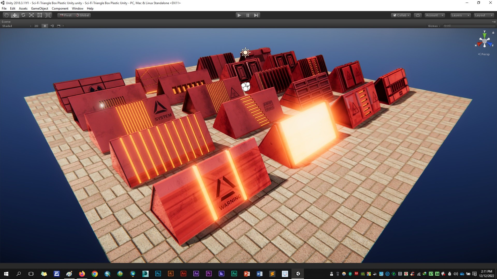This screenshot has height=279, width=497.
Task: Expand the scene effects options arrow
Action: point(63,26)
